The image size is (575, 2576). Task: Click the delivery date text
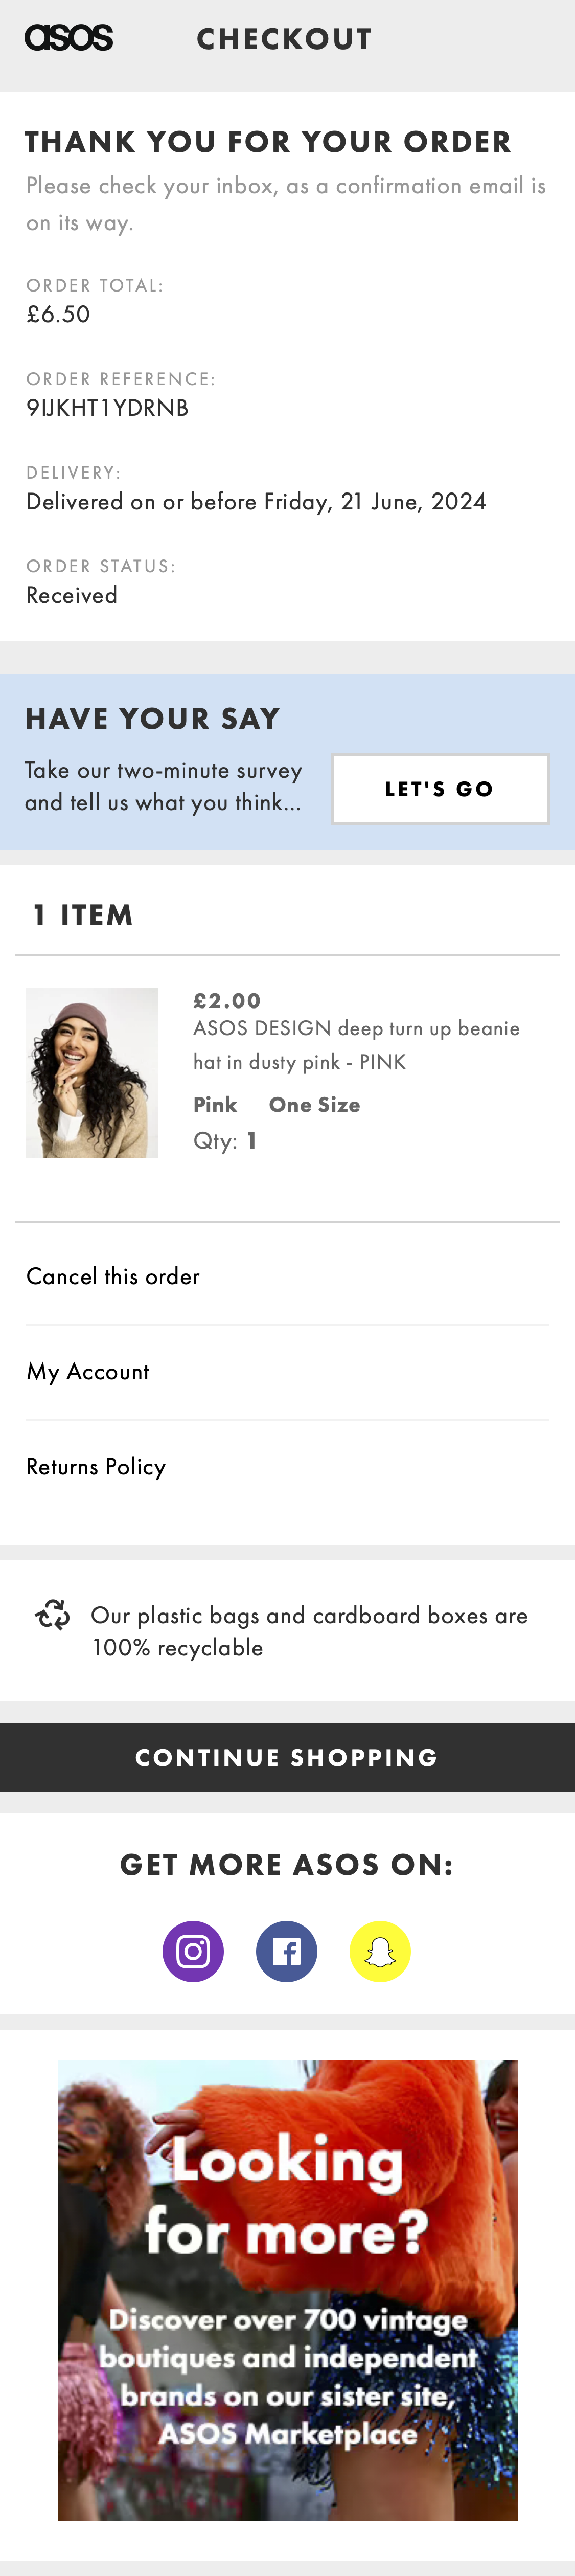point(256,501)
